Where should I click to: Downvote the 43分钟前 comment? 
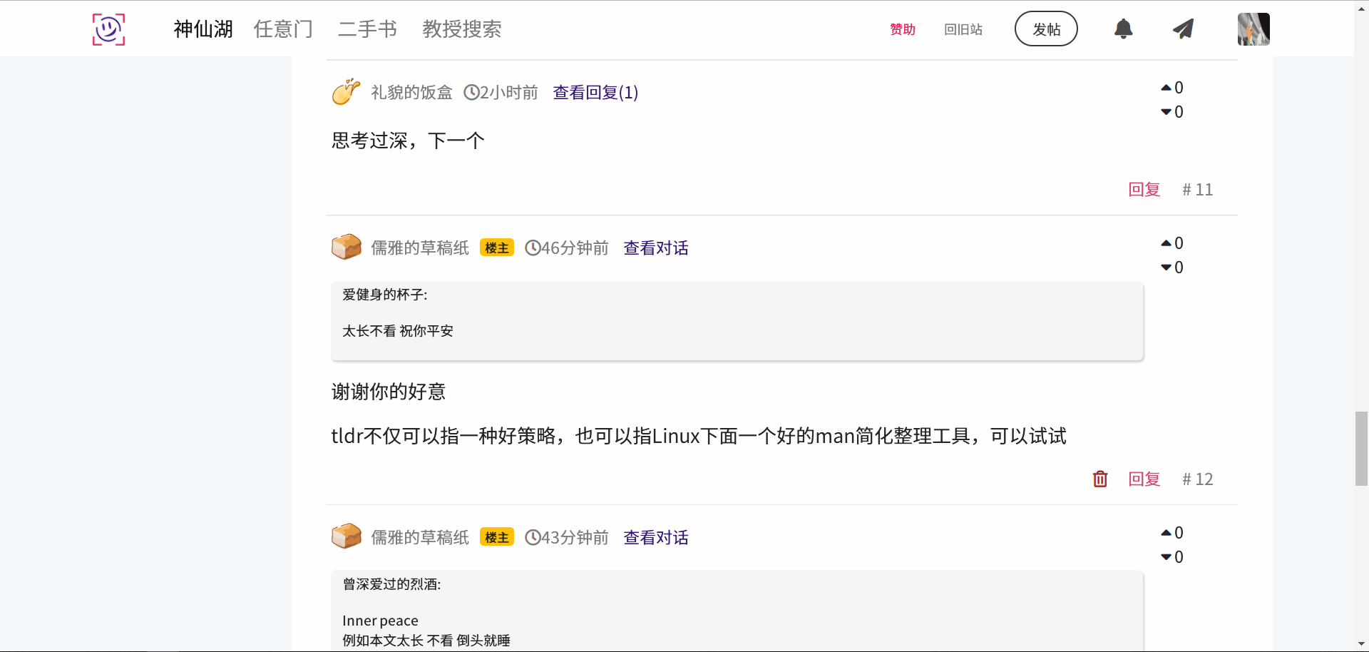coord(1167,557)
